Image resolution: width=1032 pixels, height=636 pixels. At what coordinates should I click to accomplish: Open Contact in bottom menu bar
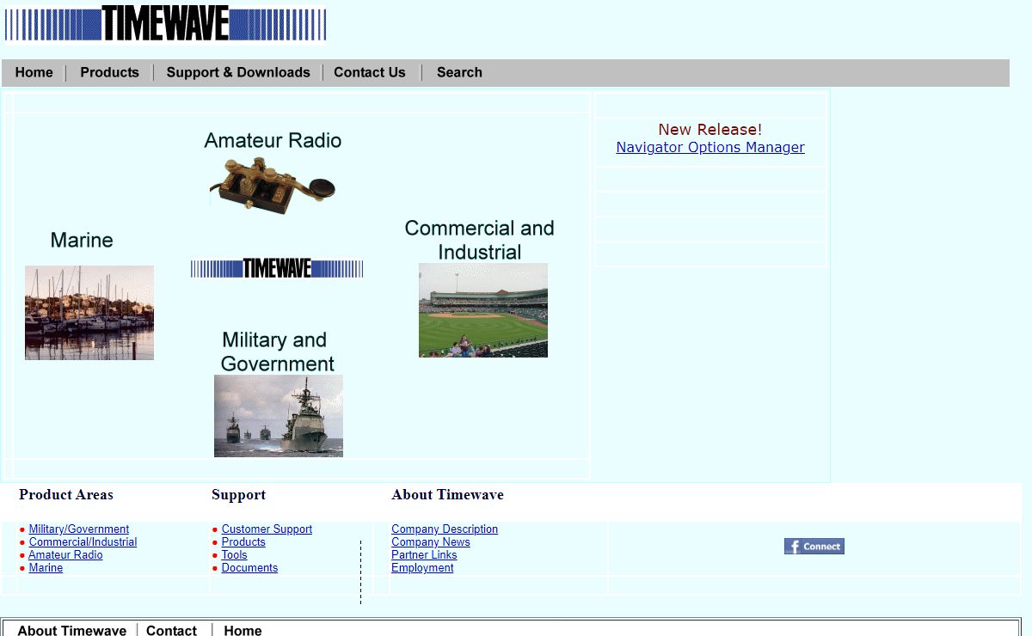[172, 630]
